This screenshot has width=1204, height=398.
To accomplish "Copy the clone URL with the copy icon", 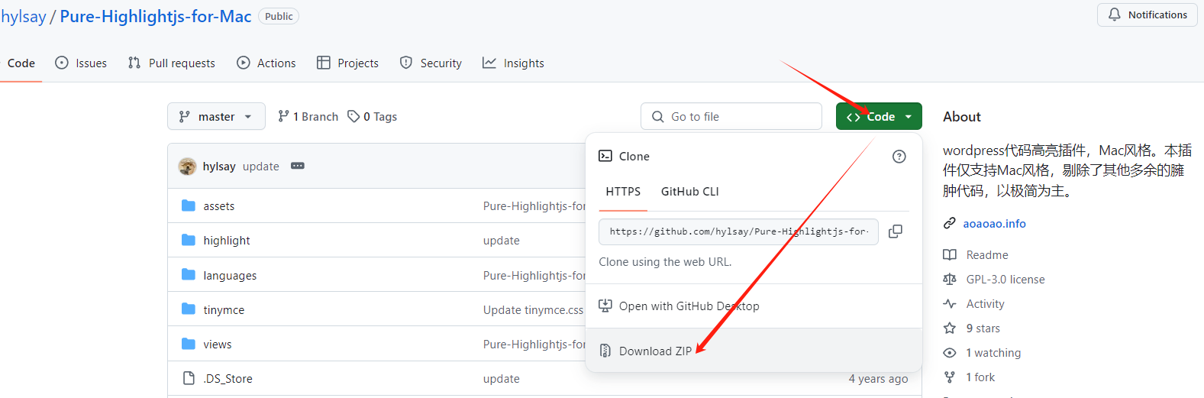I will (896, 231).
